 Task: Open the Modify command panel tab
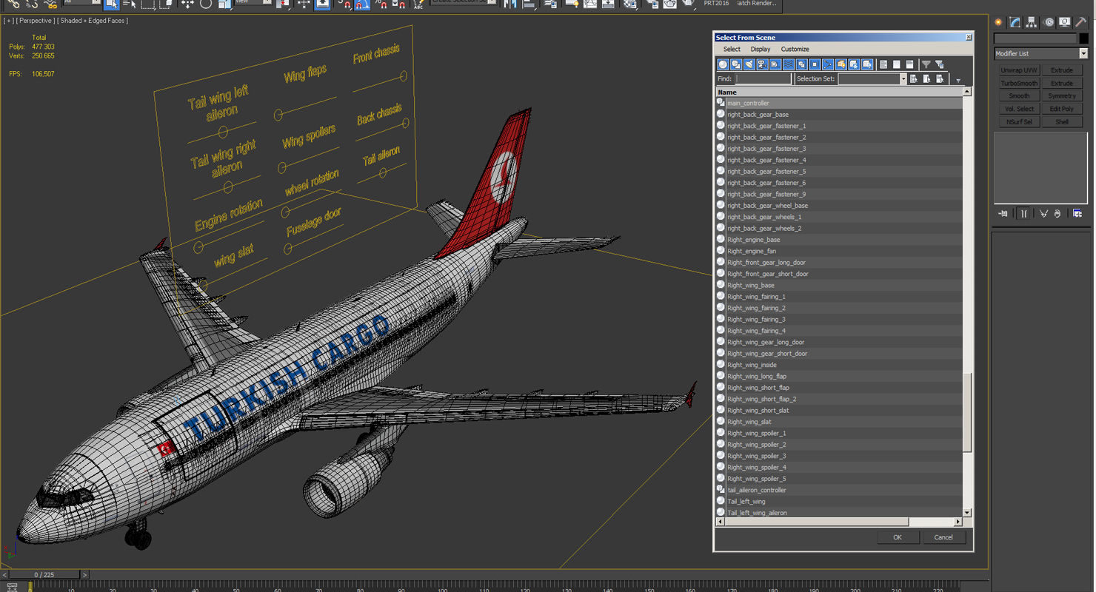(1015, 22)
